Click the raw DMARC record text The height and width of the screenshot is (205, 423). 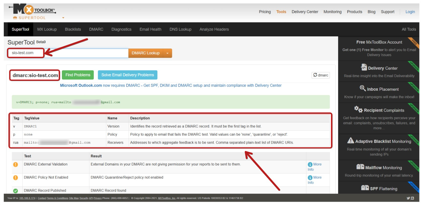68,102
